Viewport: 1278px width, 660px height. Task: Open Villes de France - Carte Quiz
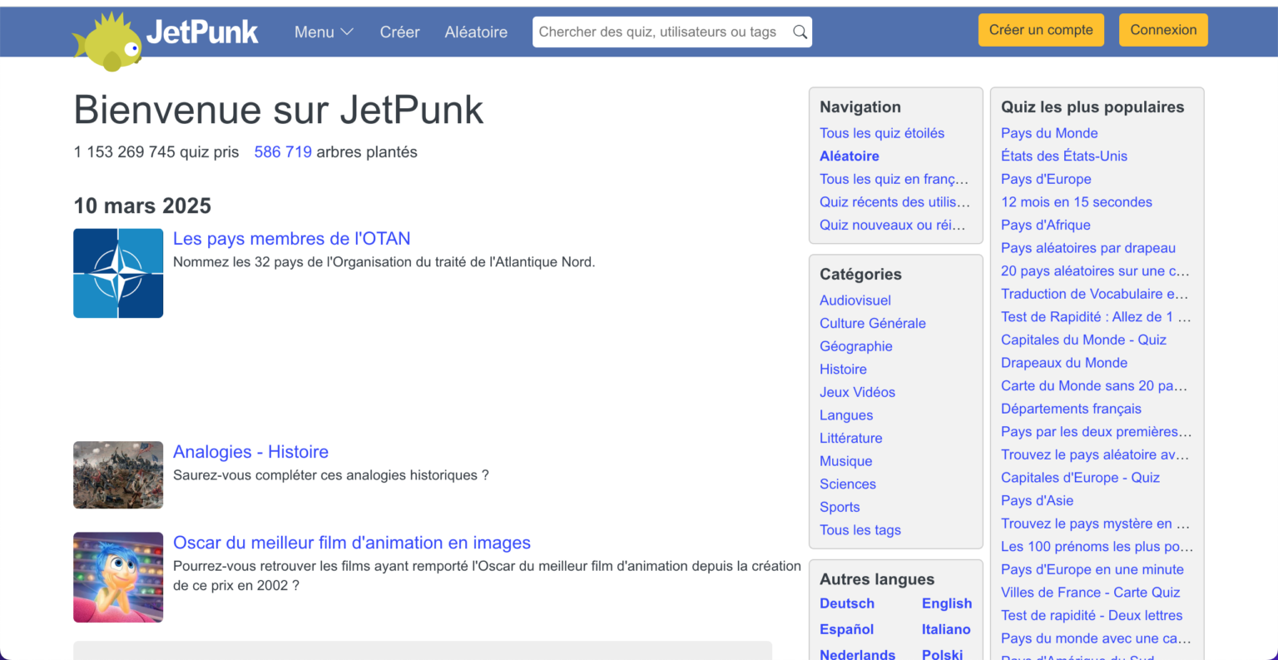click(1091, 593)
